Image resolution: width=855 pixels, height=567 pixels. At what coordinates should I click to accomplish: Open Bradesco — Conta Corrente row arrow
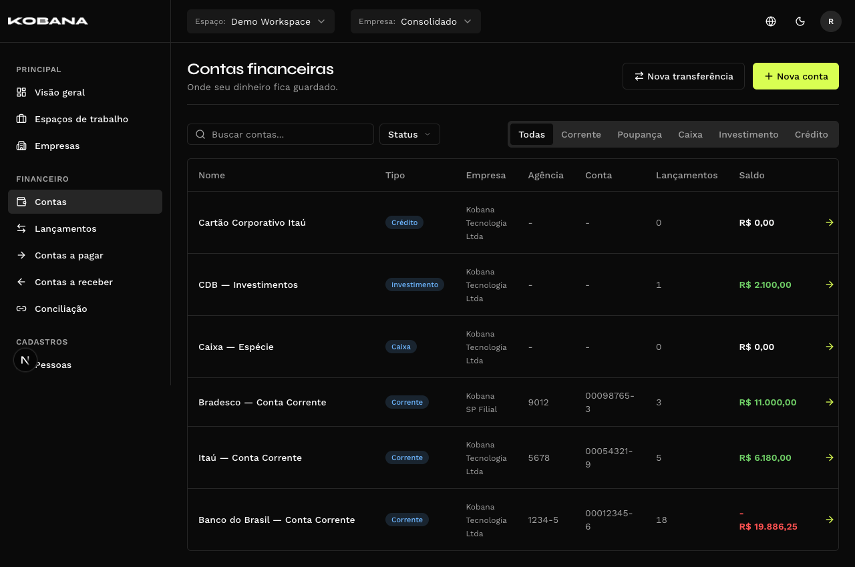pos(830,402)
